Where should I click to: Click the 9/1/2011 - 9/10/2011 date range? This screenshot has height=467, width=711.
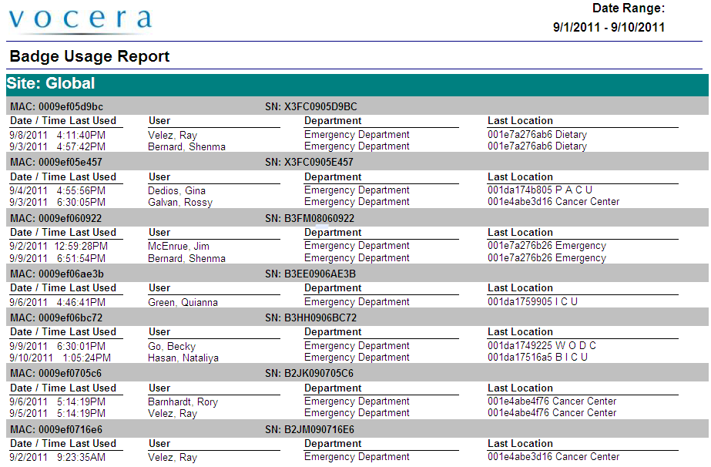click(609, 27)
